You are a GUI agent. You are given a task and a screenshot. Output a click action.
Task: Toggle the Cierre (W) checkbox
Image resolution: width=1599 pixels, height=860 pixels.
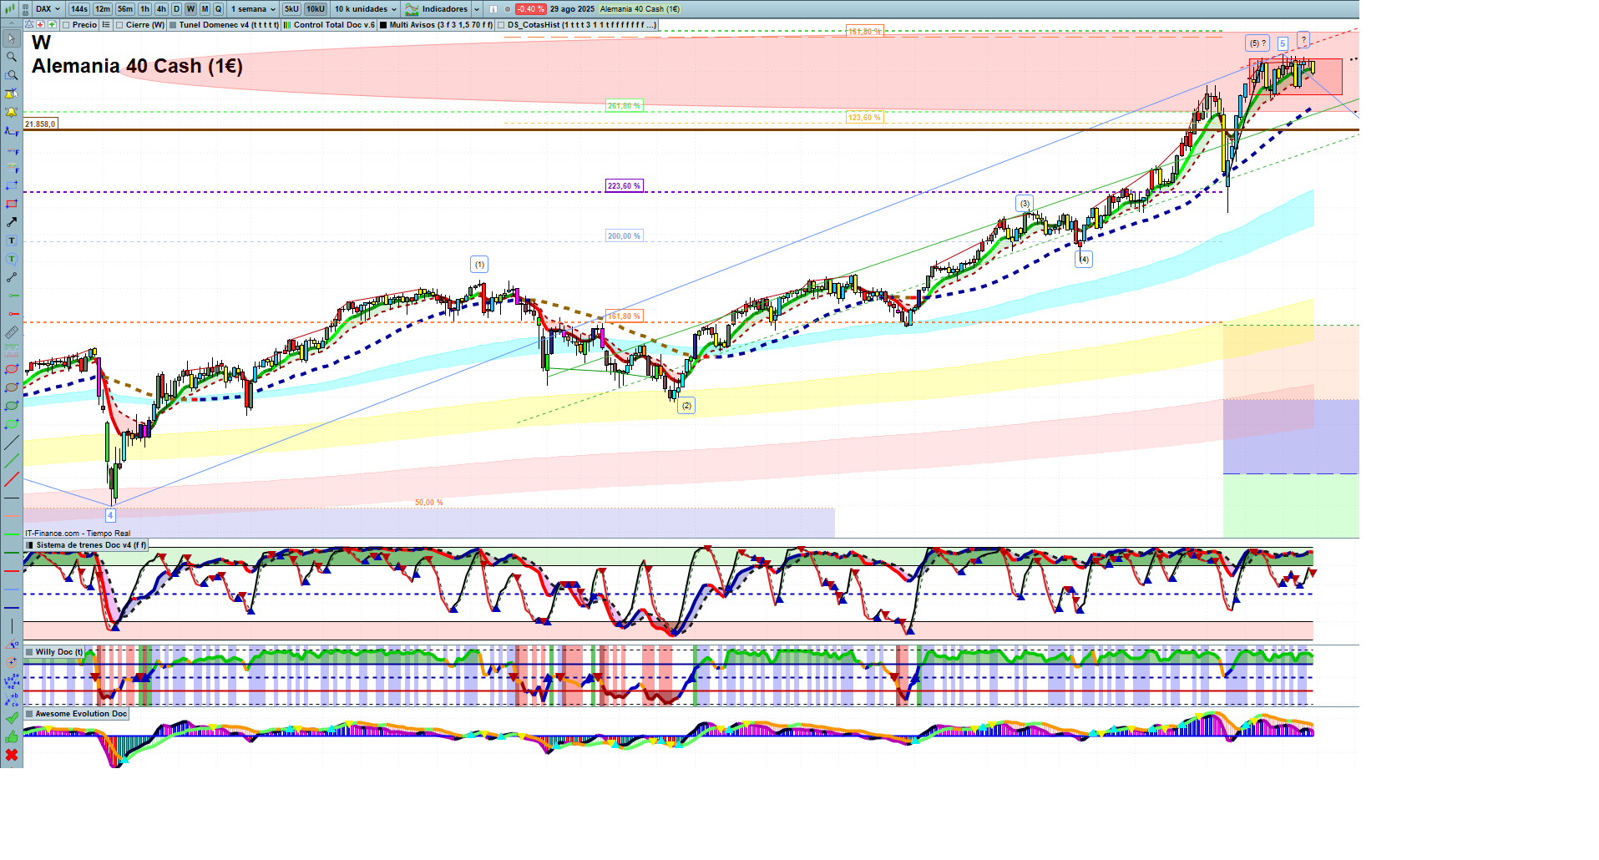tap(120, 25)
